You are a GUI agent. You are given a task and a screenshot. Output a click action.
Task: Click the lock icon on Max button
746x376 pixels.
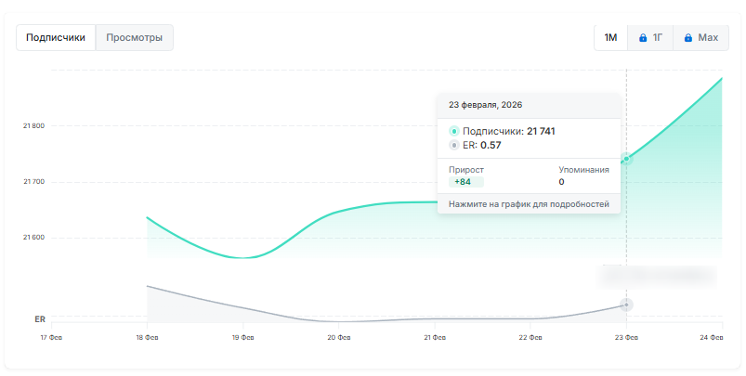pos(687,38)
